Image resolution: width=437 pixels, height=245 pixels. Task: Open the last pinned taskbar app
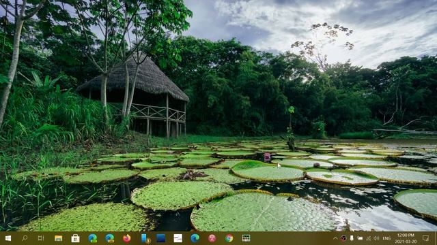coord(246,238)
